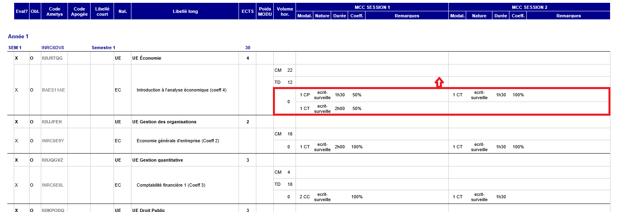Select the BAES11AE code cell

(53, 90)
